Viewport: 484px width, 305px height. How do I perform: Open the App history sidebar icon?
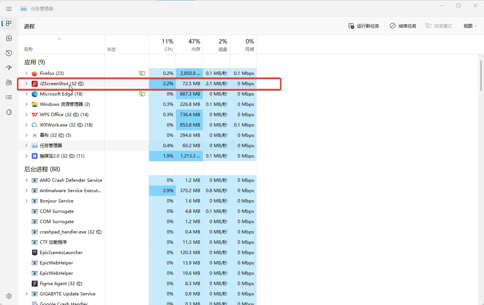pyautogui.click(x=9, y=53)
